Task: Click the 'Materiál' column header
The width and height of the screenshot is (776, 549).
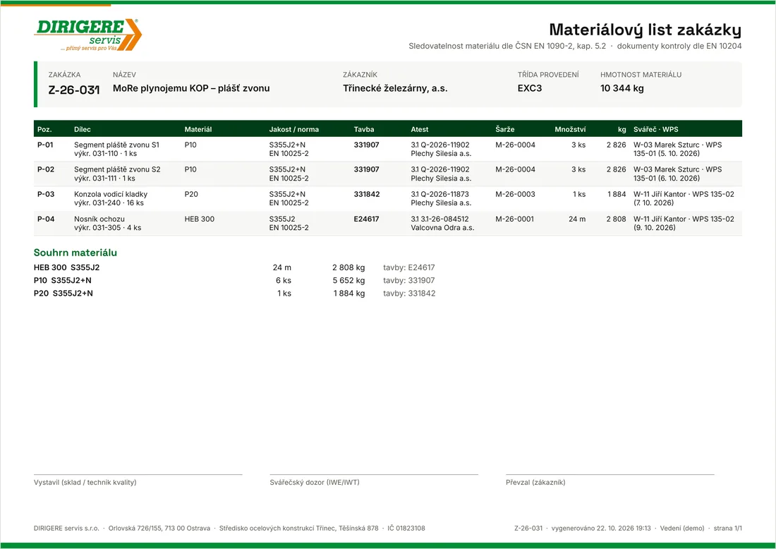Action: pyautogui.click(x=198, y=129)
